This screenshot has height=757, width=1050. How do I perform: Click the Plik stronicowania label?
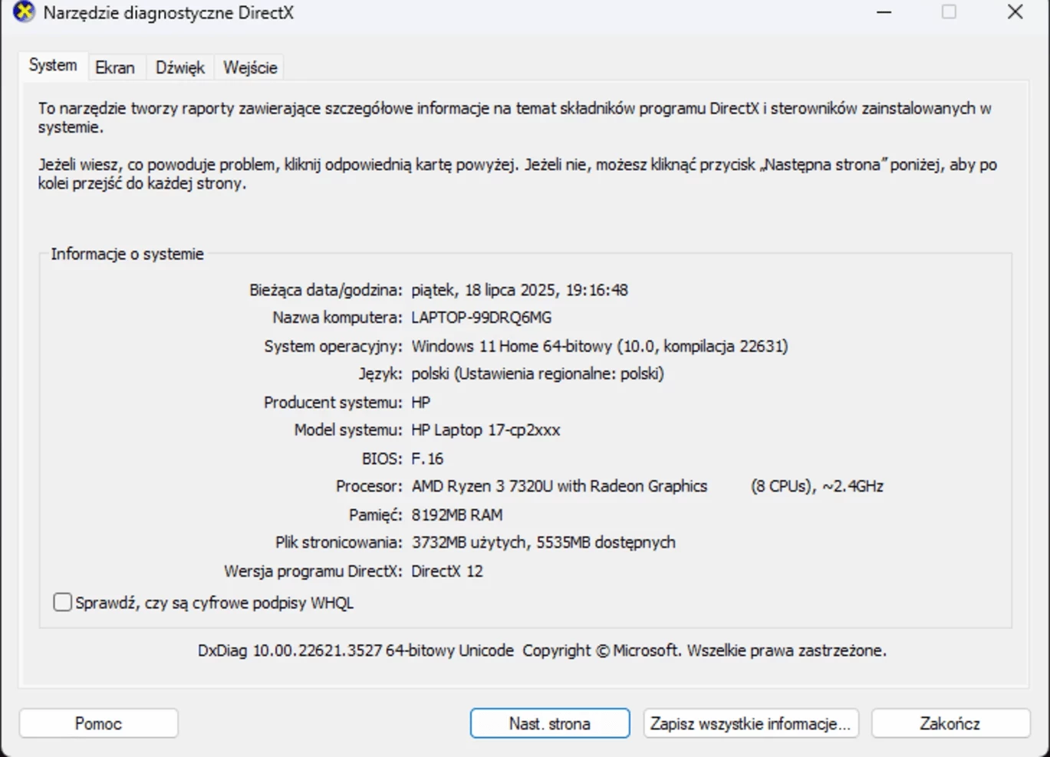[339, 542]
